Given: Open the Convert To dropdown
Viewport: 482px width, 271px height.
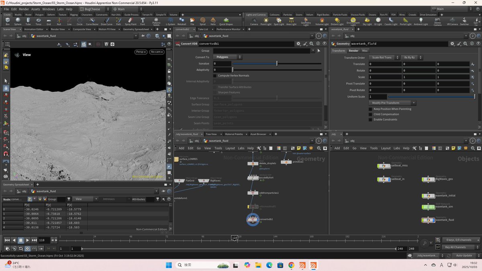Looking at the screenshot, I should click(x=227, y=57).
